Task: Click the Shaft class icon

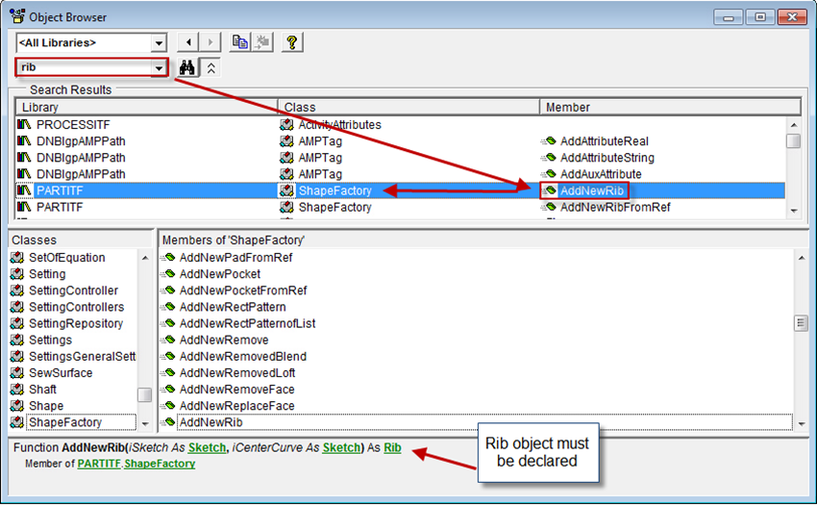Action: click(17, 390)
